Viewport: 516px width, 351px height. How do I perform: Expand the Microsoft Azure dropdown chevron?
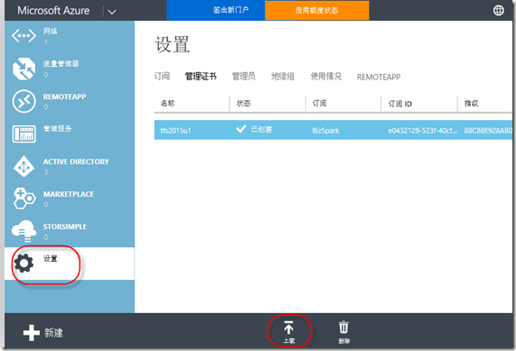112,12
